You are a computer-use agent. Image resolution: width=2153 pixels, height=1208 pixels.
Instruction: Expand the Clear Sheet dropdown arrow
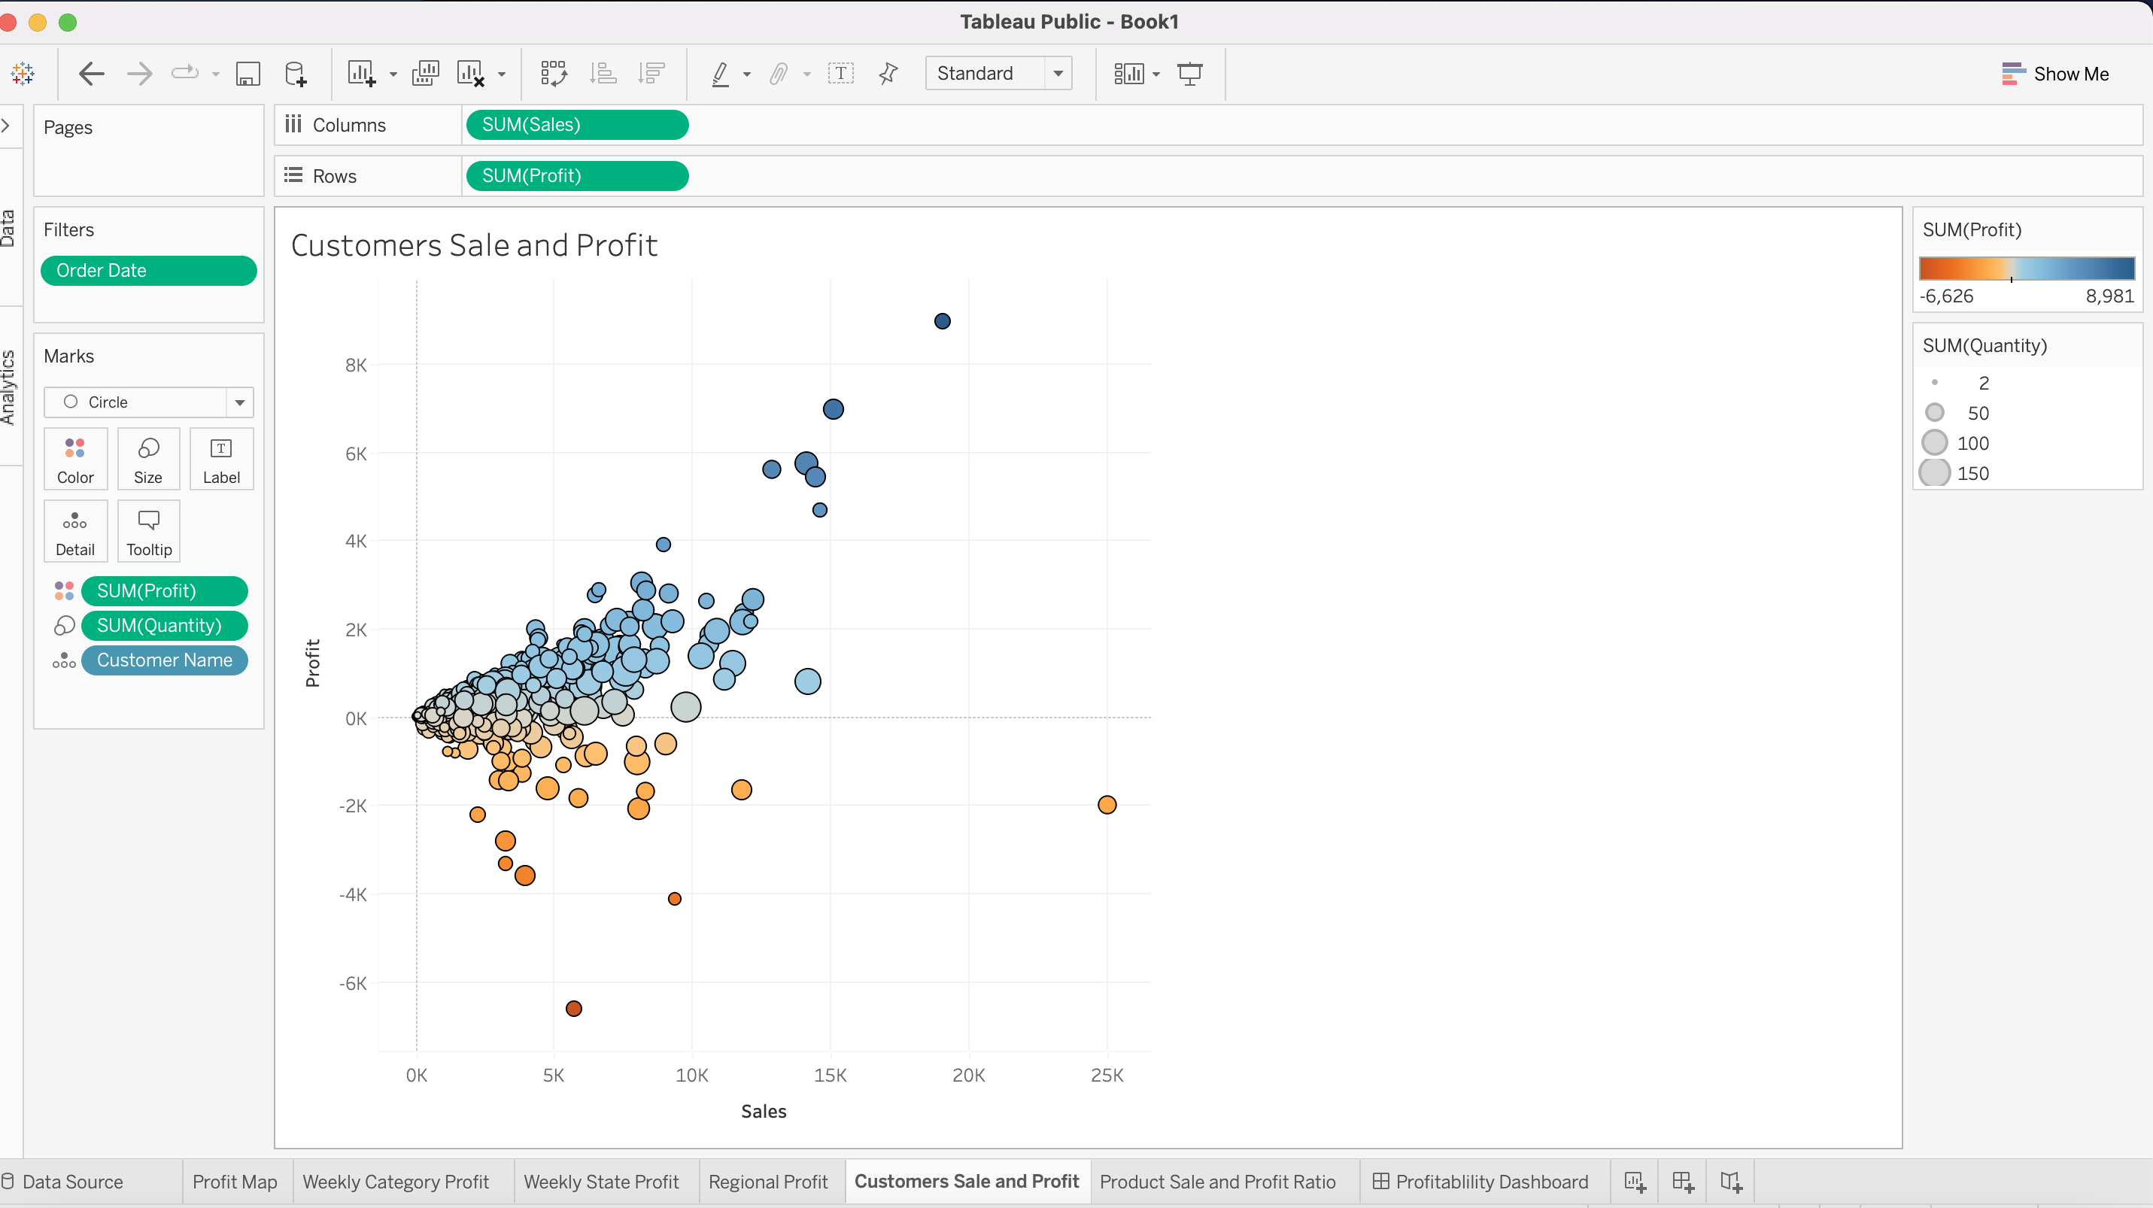(x=502, y=74)
